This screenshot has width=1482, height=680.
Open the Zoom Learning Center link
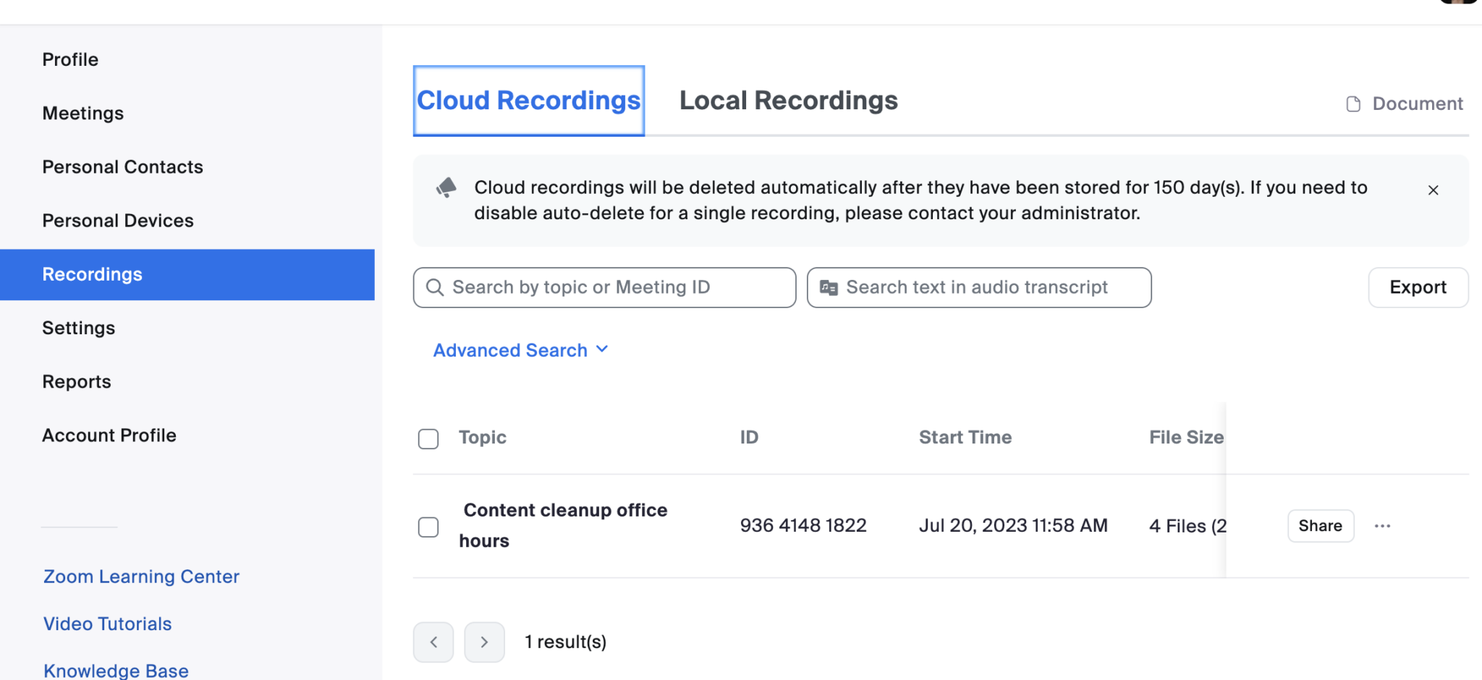tap(141, 577)
